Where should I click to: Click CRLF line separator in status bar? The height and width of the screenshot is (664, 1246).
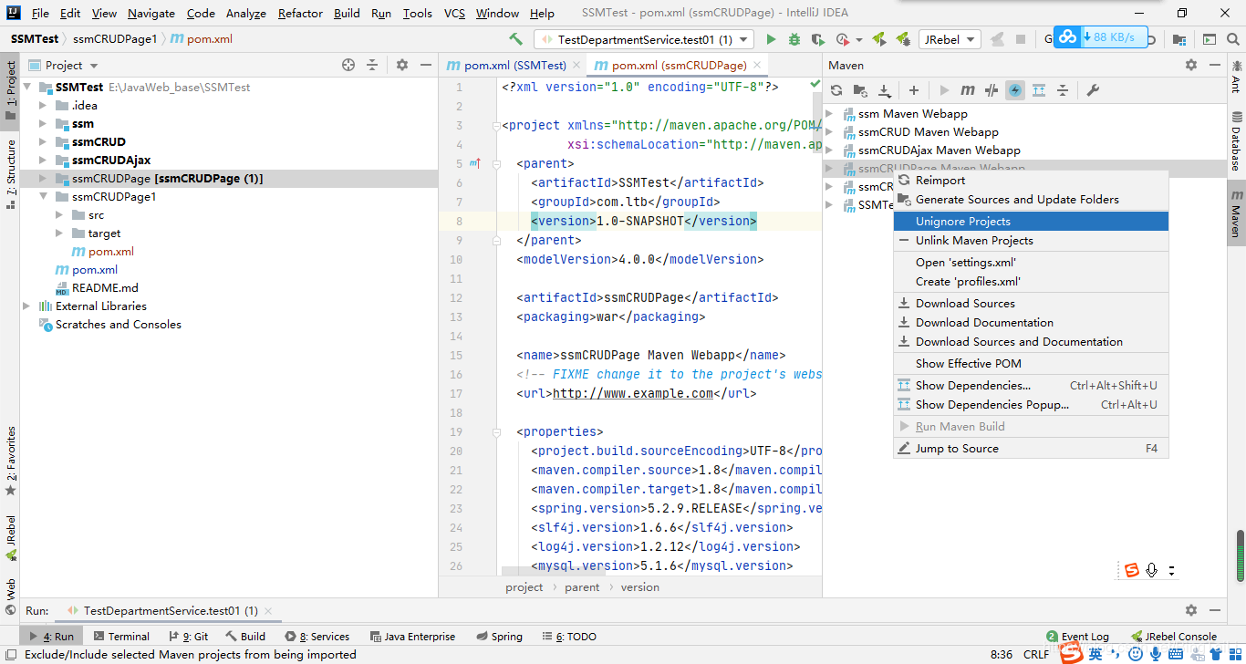point(1036,654)
